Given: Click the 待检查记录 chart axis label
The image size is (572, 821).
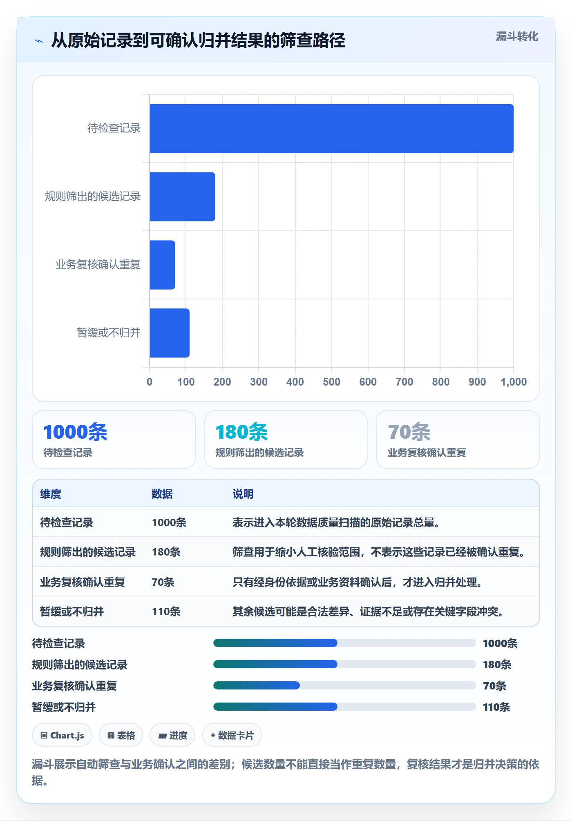Looking at the screenshot, I should pyautogui.click(x=114, y=128).
